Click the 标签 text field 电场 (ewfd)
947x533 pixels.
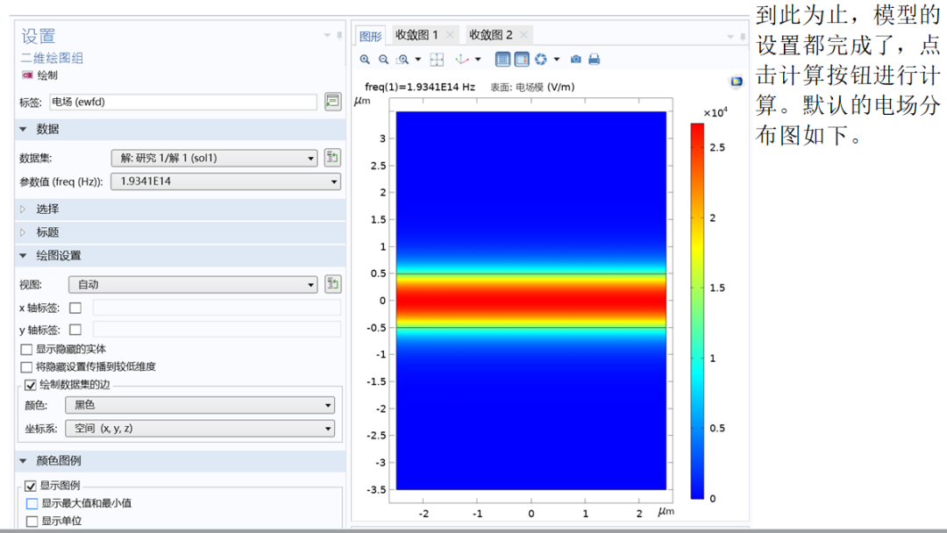182,102
